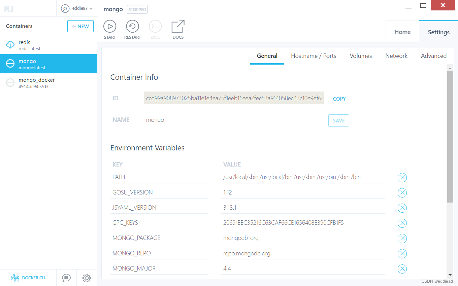Edit the repo.mongodb.org value field

(303, 253)
